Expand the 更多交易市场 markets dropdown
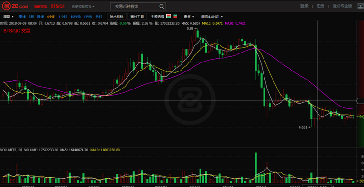 pyautogui.click(x=83, y=7)
